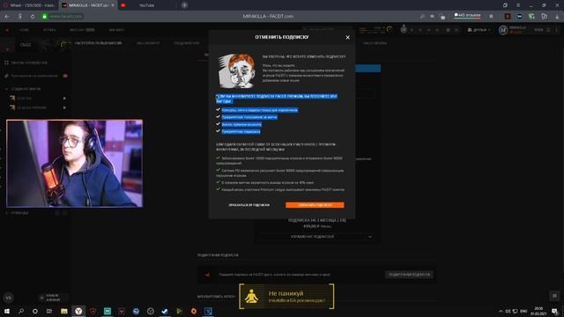Go back in browser history

pyautogui.click(x=7, y=17)
